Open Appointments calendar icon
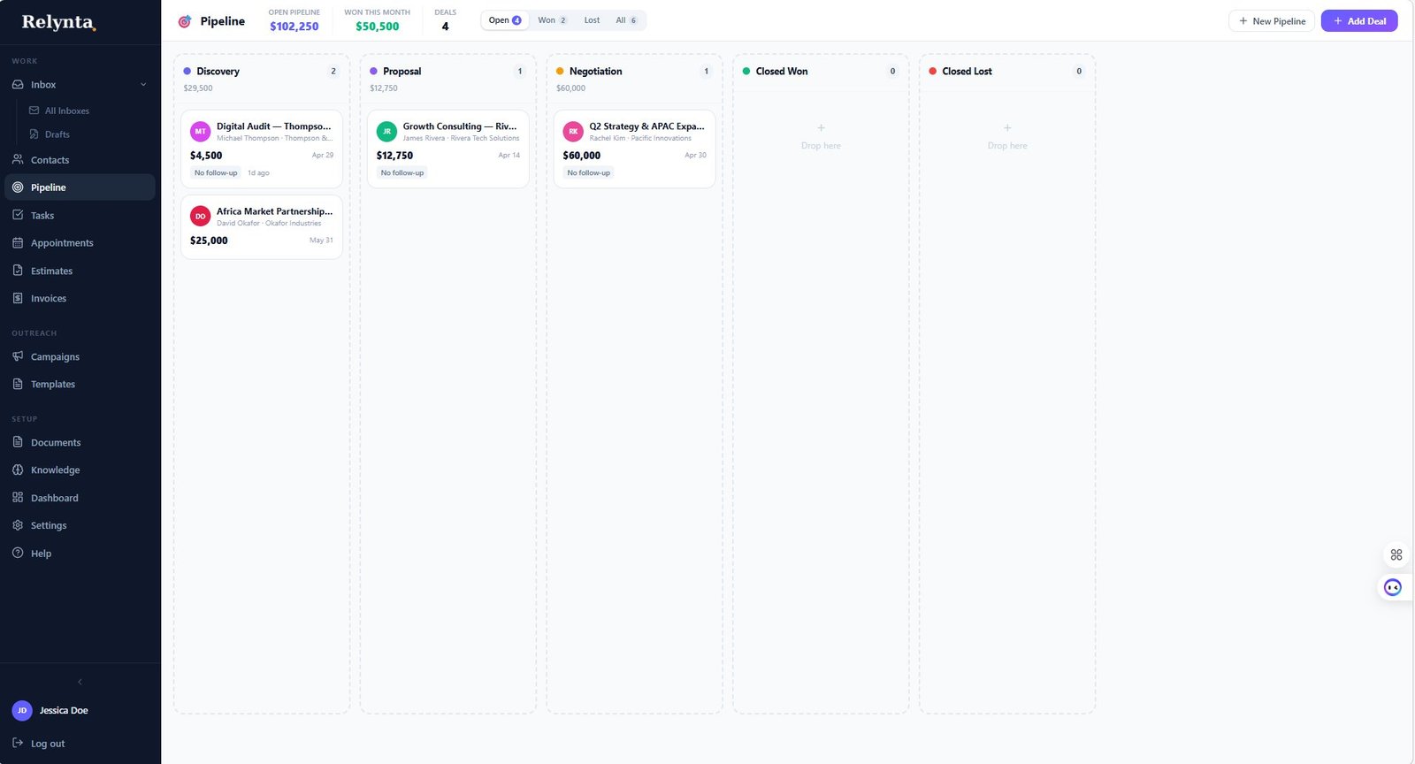Viewport: 1415px width, 764px height. click(x=18, y=242)
